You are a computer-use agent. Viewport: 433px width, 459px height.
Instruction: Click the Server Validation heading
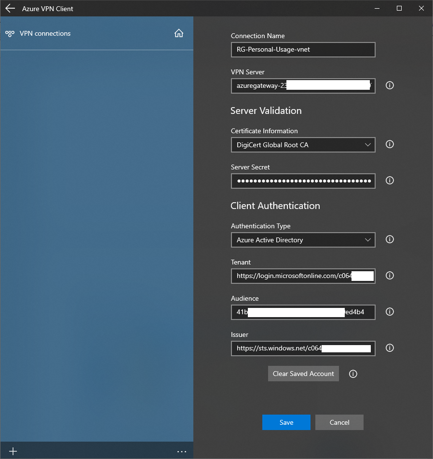(x=266, y=111)
